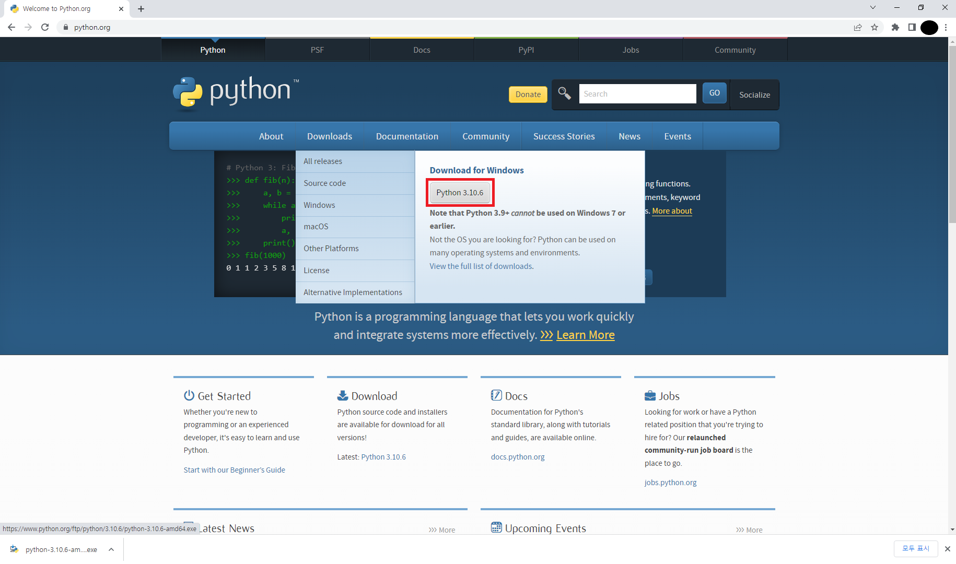
Task: Bookmark this page with the star icon
Action: 875,27
